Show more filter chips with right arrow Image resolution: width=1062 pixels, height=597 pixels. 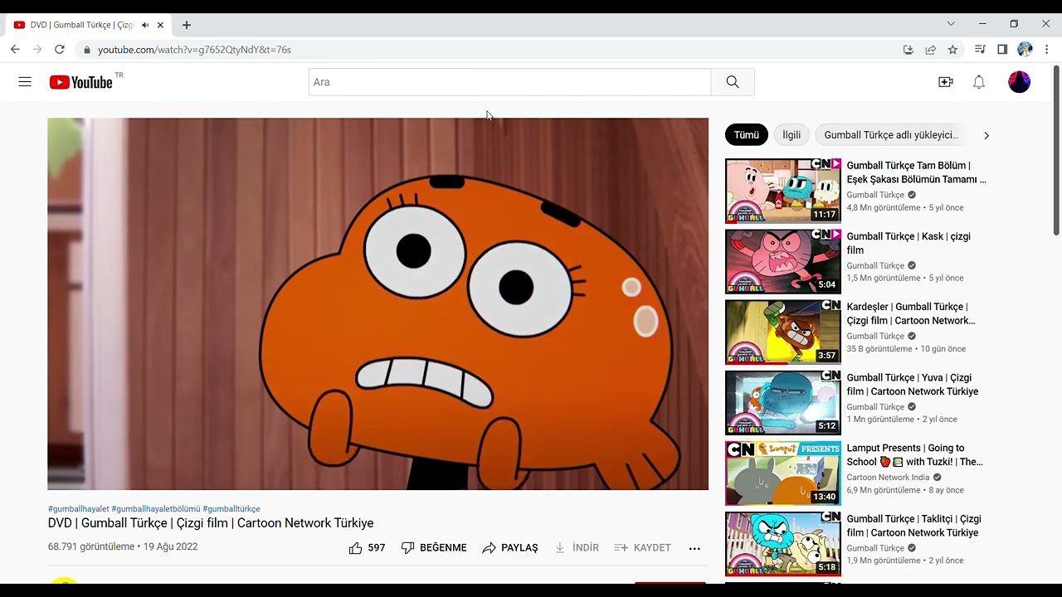tap(986, 135)
